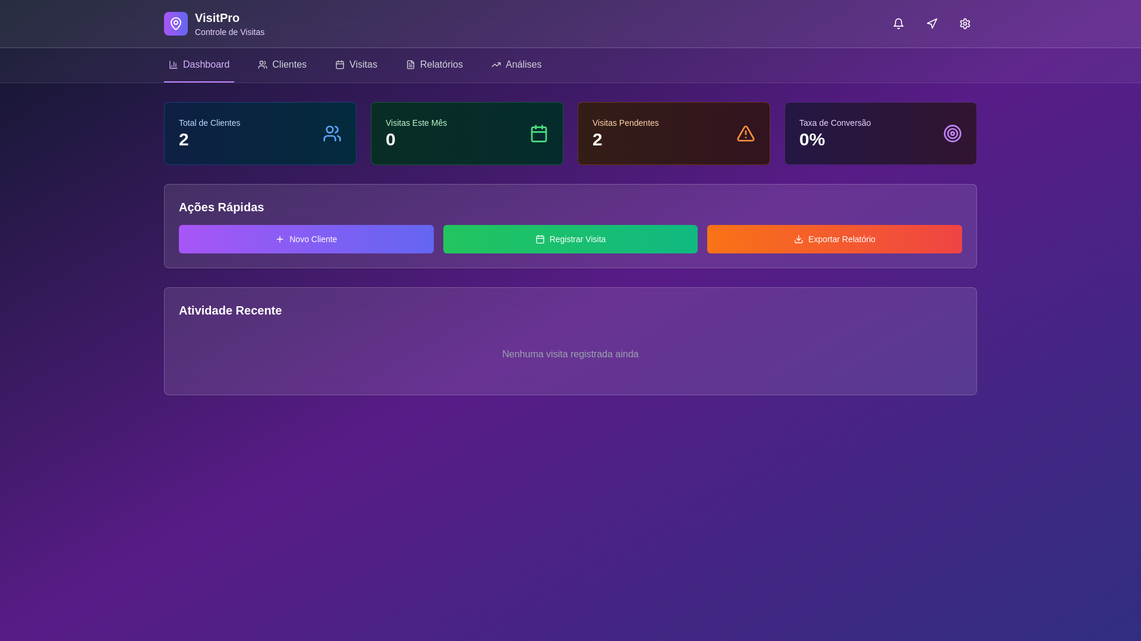
Task: Click the Controle de Visitas subtitle
Action: pos(229,32)
